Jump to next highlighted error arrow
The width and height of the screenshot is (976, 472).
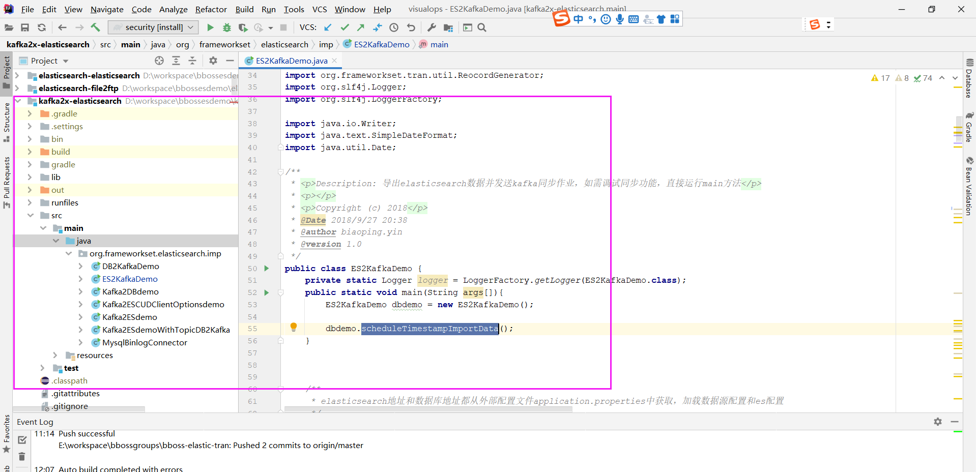click(955, 78)
